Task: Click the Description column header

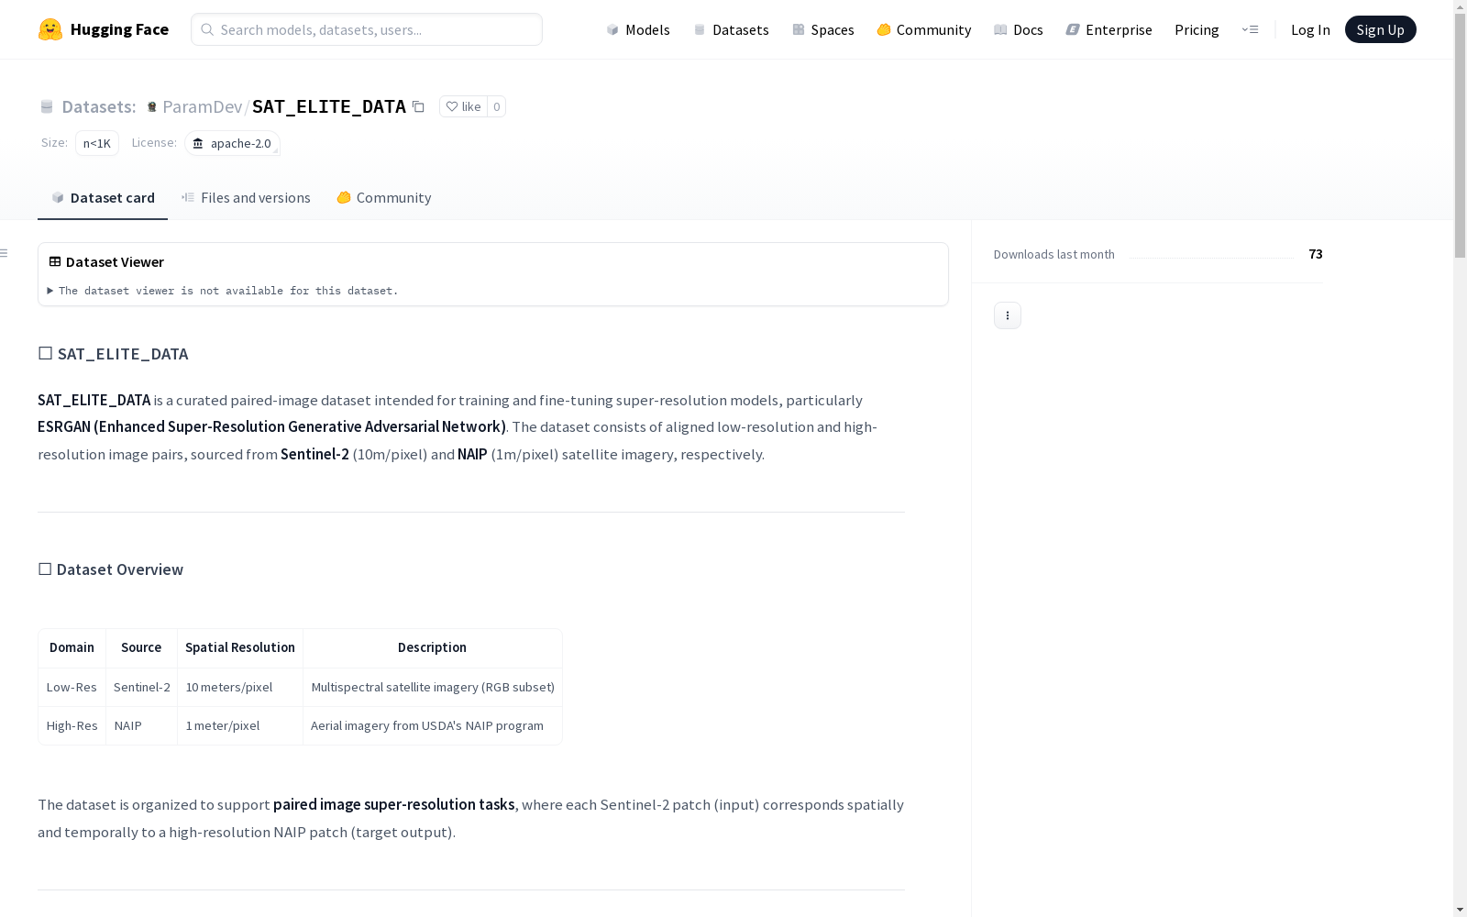Action: 432,647
